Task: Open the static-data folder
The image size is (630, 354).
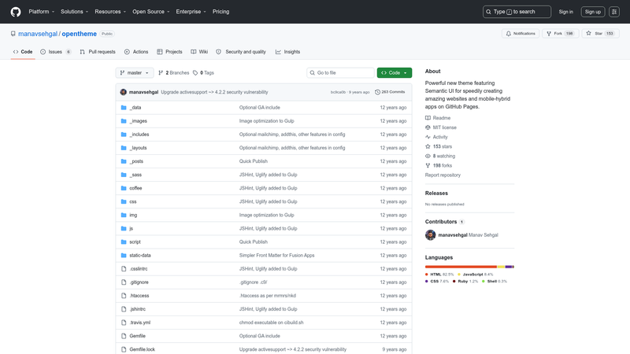Action: click(140, 255)
